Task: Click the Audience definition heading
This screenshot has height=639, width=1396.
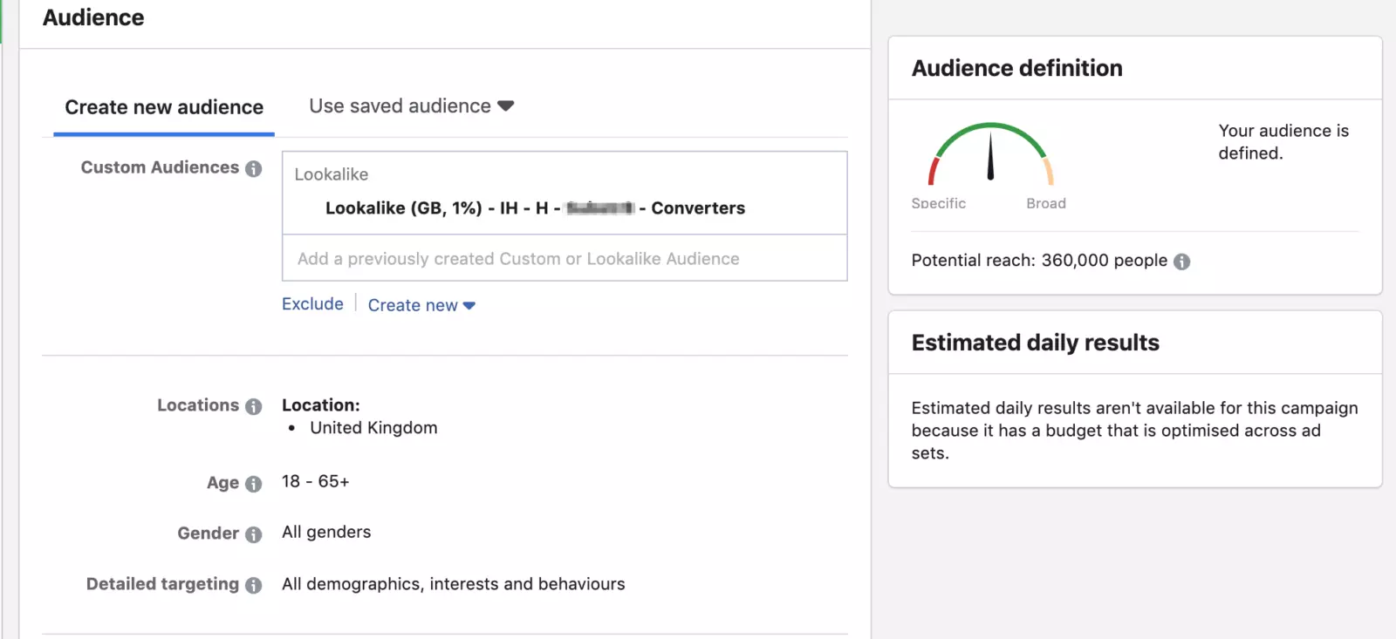Action: click(x=1016, y=68)
